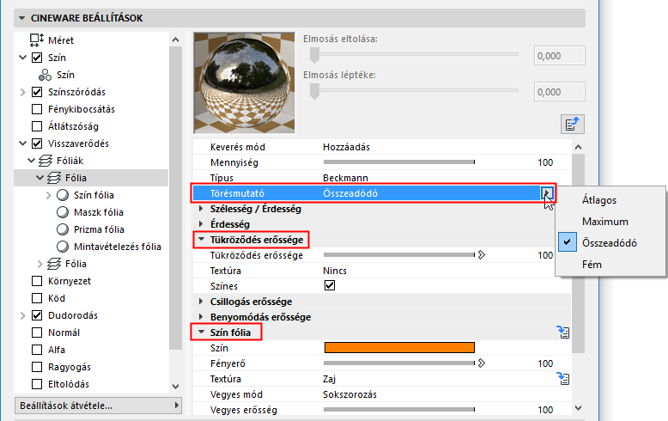Expand the Benyomódás erőssége section

(201, 316)
